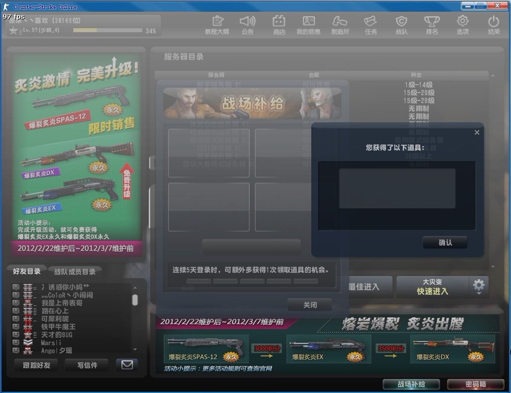Screen dimensions: 511x393
Task: Open 我的信息 profile icon
Action: pos(308,25)
